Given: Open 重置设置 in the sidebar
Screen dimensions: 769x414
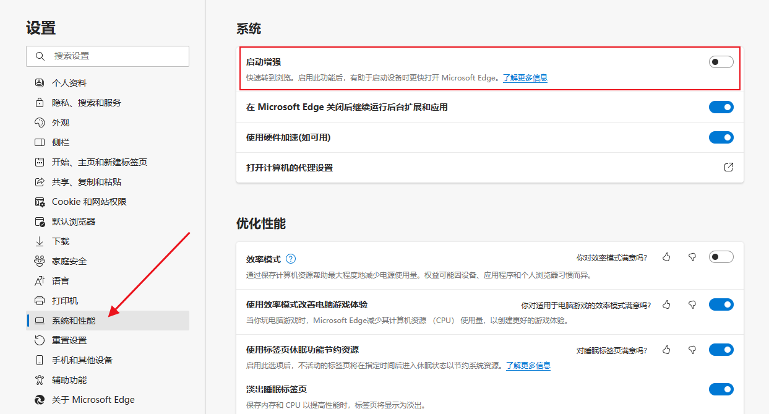Looking at the screenshot, I should point(108,340).
